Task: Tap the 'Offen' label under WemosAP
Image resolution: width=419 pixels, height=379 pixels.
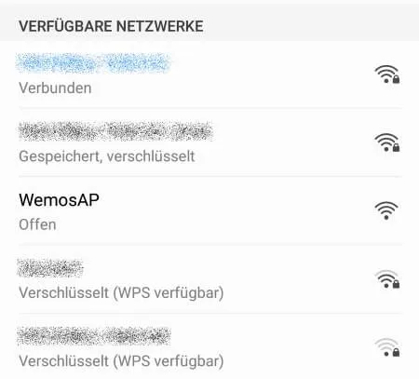Action: click(37, 224)
